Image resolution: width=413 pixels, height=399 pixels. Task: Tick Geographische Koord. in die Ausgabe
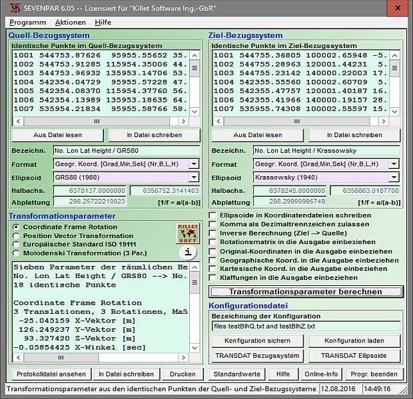212,261
